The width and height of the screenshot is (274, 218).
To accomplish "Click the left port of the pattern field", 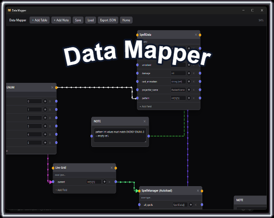I will tap(137, 98).
